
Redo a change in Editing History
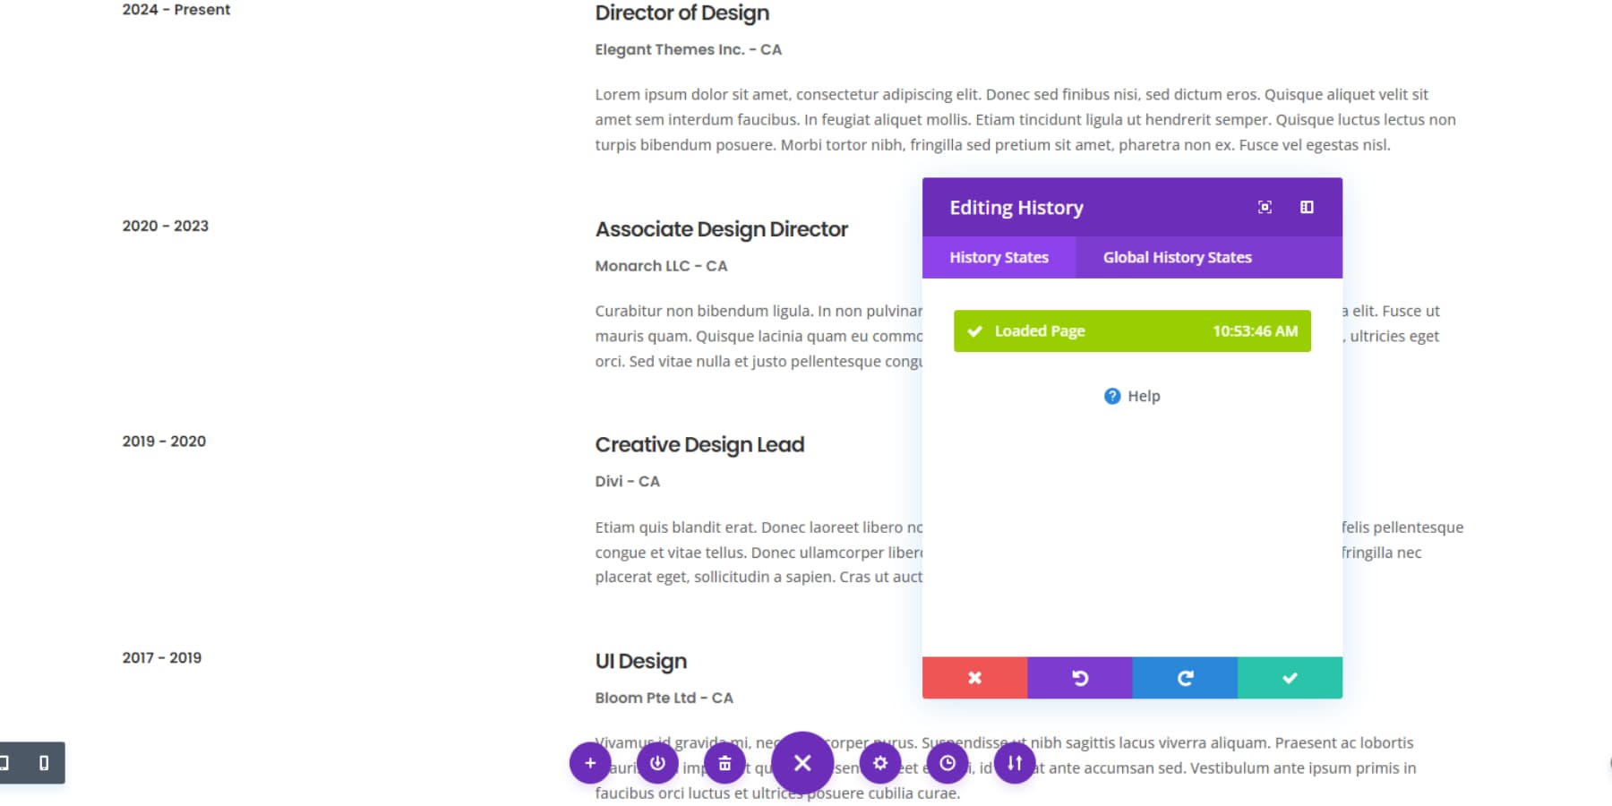[x=1184, y=678]
